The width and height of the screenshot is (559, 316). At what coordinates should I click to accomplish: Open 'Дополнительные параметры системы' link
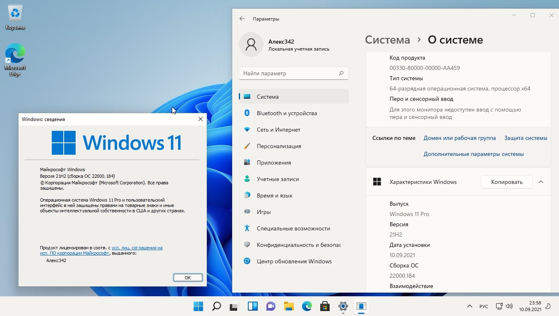474,154
